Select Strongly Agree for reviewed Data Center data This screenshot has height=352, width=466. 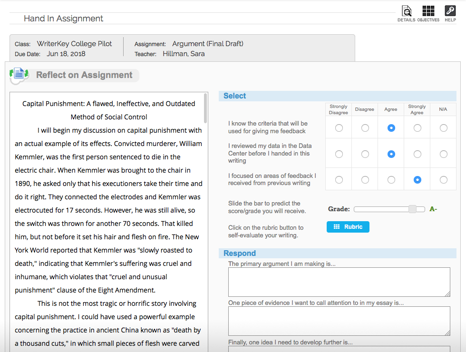417,154
